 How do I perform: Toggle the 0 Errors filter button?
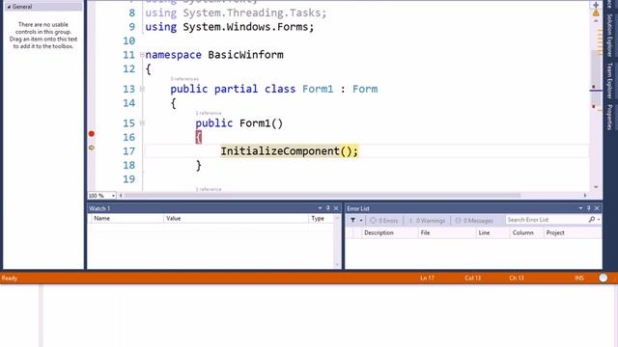(384, 221)
